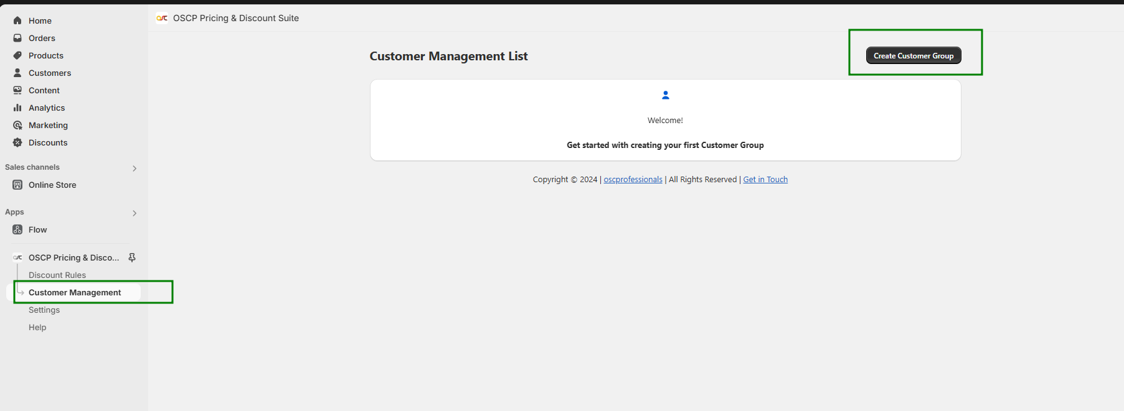Click the Discounts badge icon
The height and width of the screenshot is (411, 1124).
coord(17,142)
